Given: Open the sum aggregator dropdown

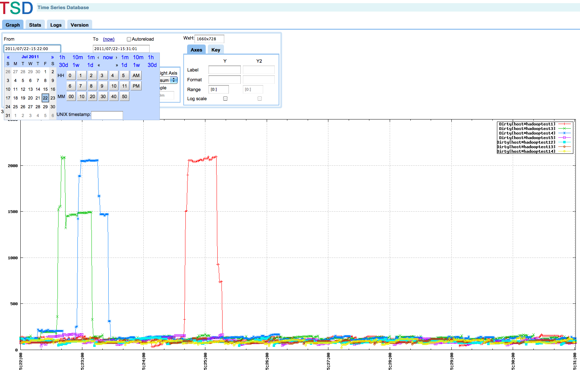Looking at the screenshot, I should (x=169, y=80).
